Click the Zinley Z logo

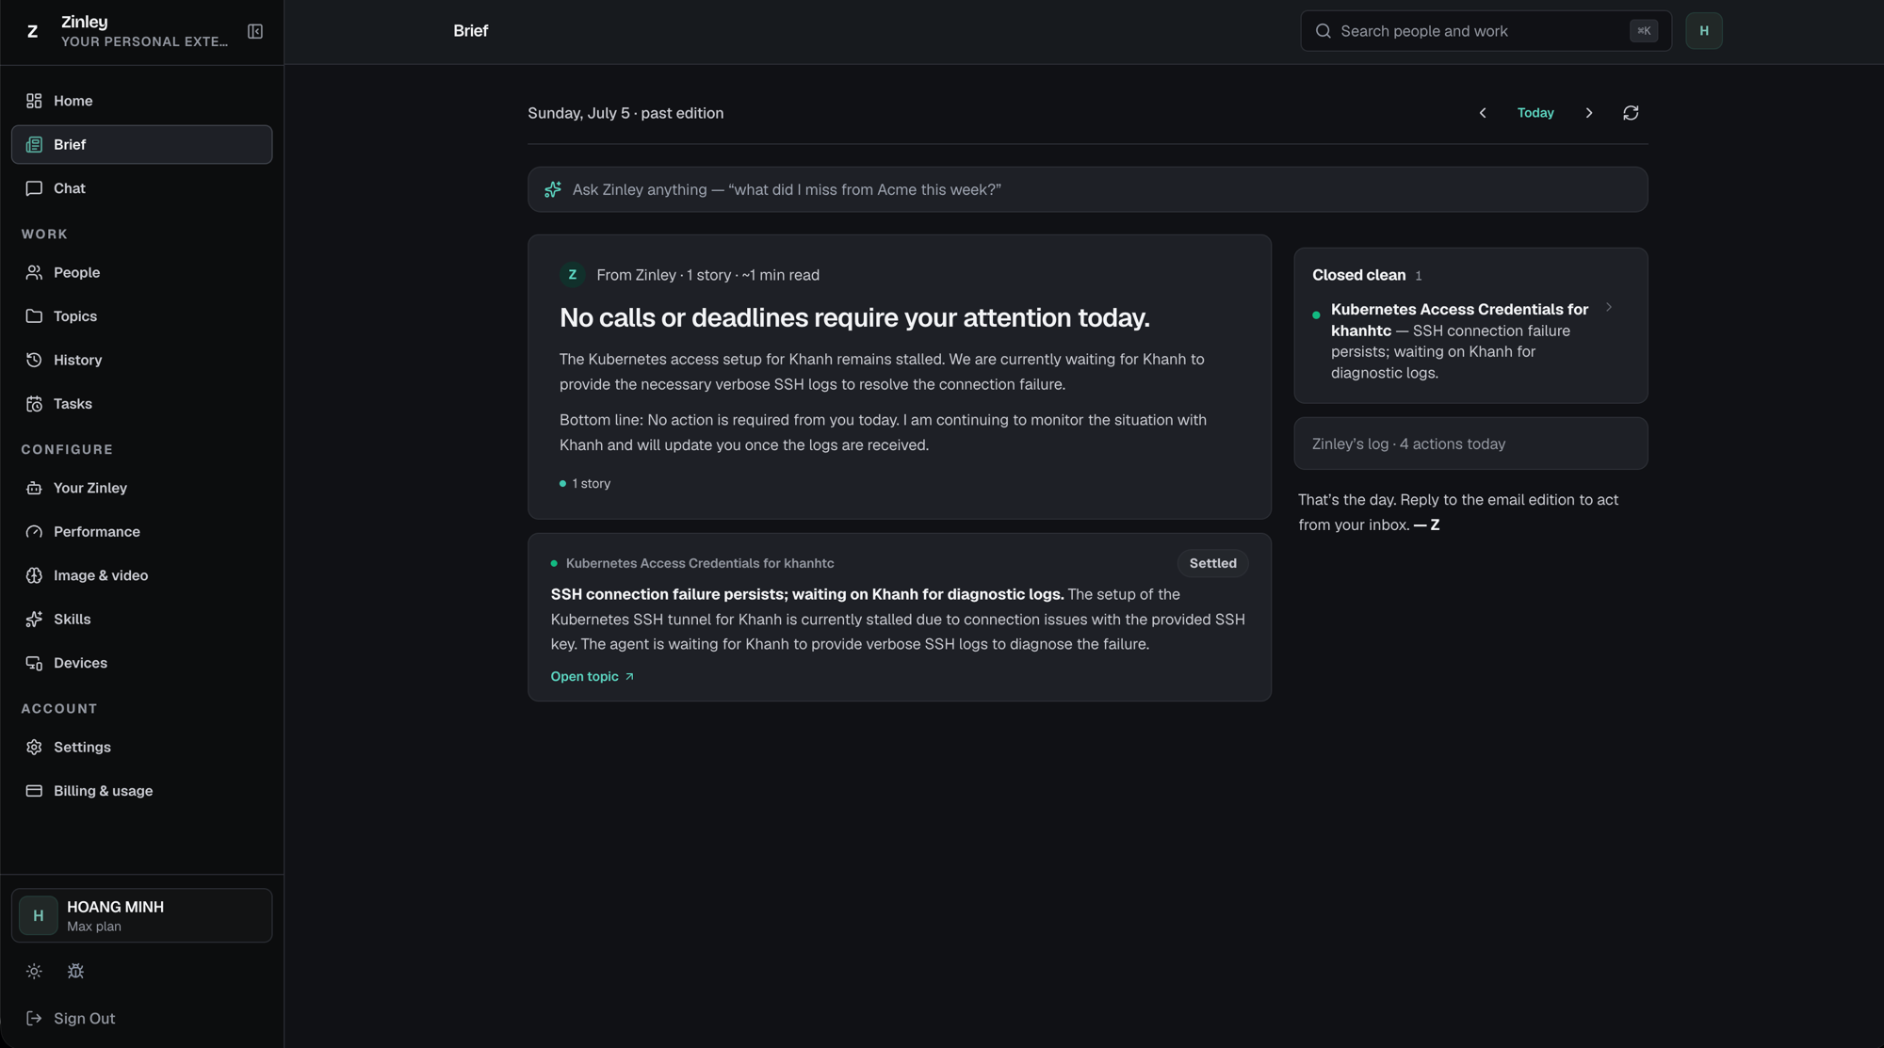pyautogui.click(x=32, y=31)
